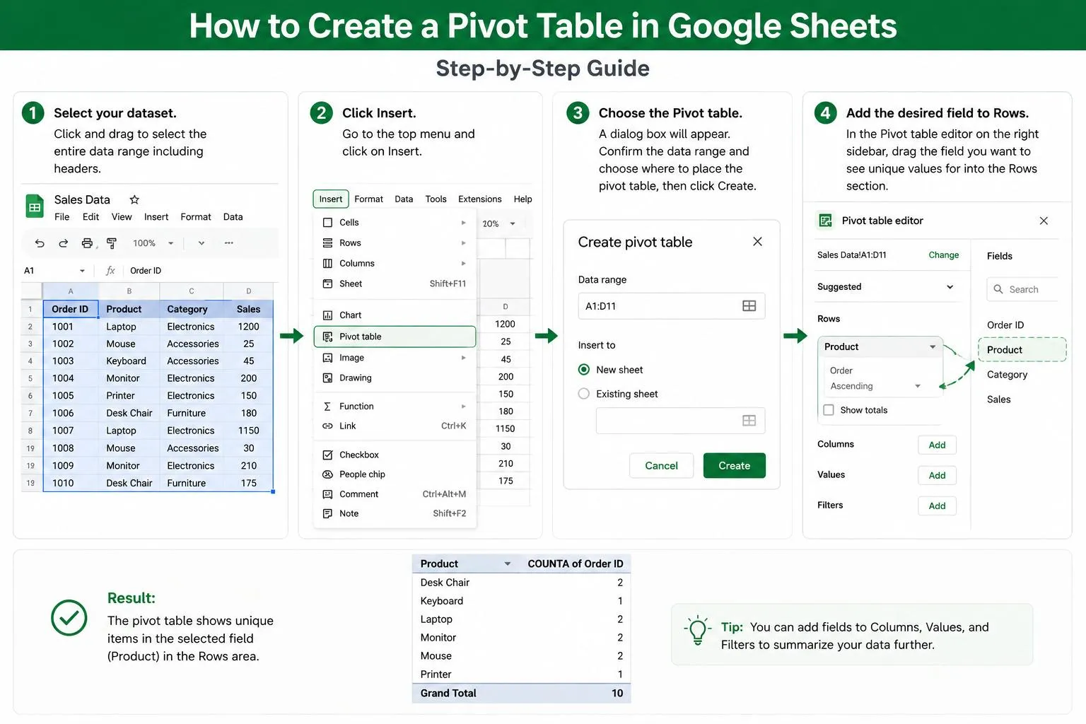Image resolution: width=1086 pixels, height=724 pixels.
Task: Click the Pivot table editor header icon
Action: click(825, 221)
